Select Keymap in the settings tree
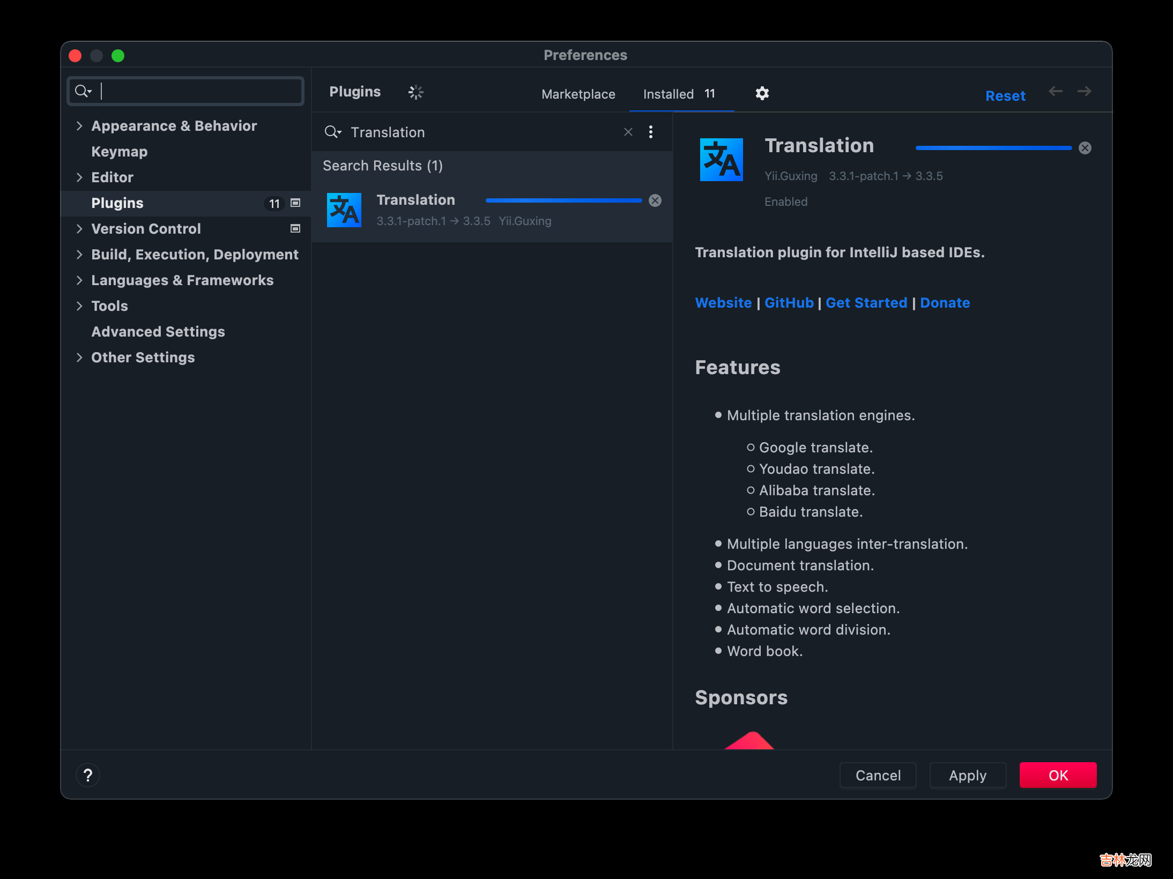This screenshot has height=879, width=1173. [119, 152]
